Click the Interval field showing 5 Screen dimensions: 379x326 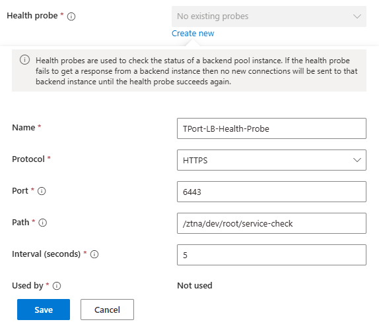click(x=271, y=255)
